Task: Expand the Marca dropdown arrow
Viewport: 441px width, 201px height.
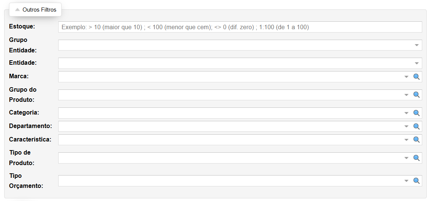Action: [x=406, y=77]
